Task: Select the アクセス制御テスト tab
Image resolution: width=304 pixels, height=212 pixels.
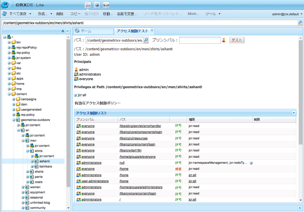Action: click(x=134, y=31)
